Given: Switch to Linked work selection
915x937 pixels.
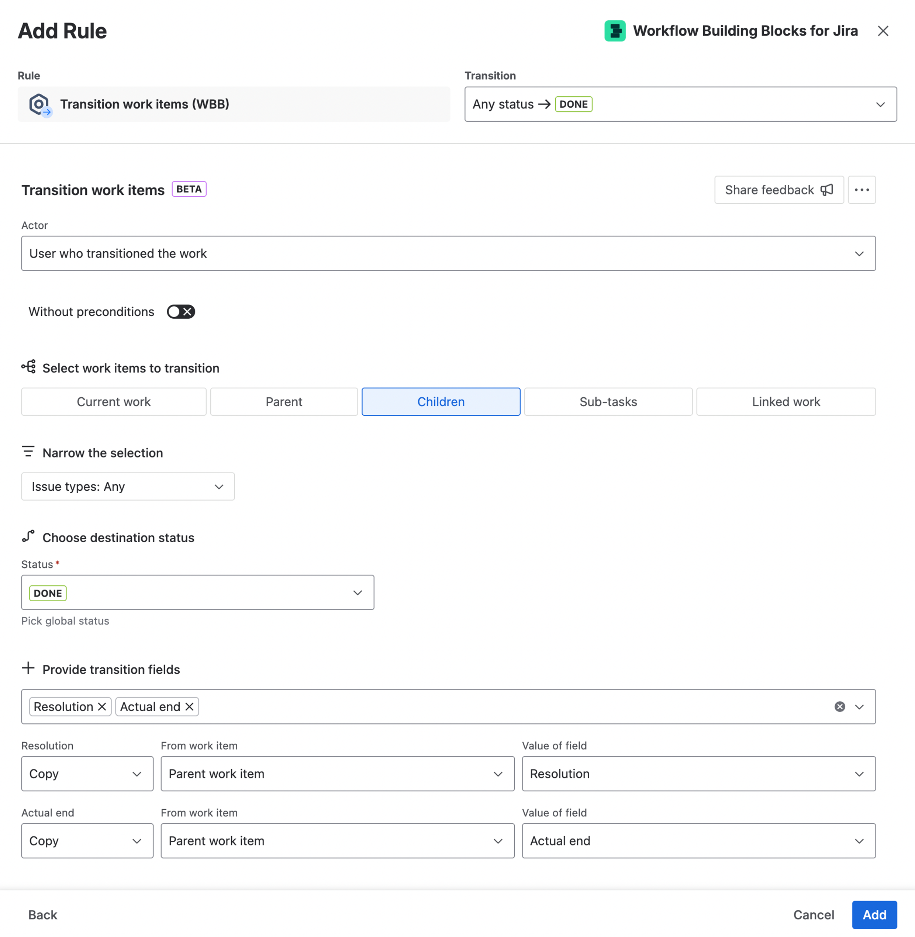Looking at the screenshot, I should point(785,402).
